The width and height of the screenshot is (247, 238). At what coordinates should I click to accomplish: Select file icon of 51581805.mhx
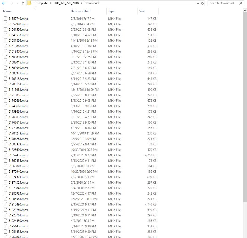click(x=5, y=40)
